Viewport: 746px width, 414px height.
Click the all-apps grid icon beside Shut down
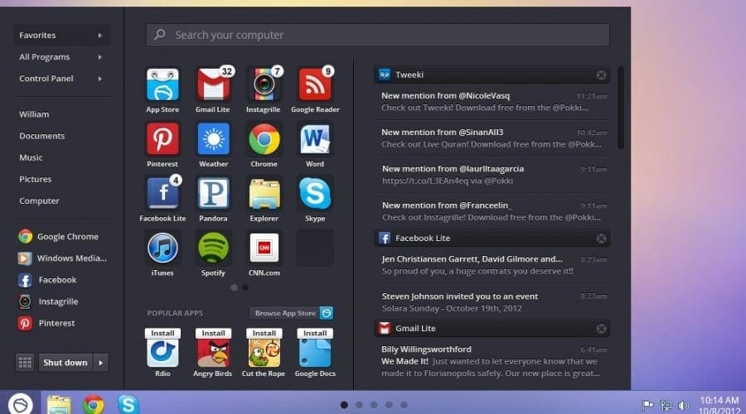pyautogui.click(x=25, y=363)
